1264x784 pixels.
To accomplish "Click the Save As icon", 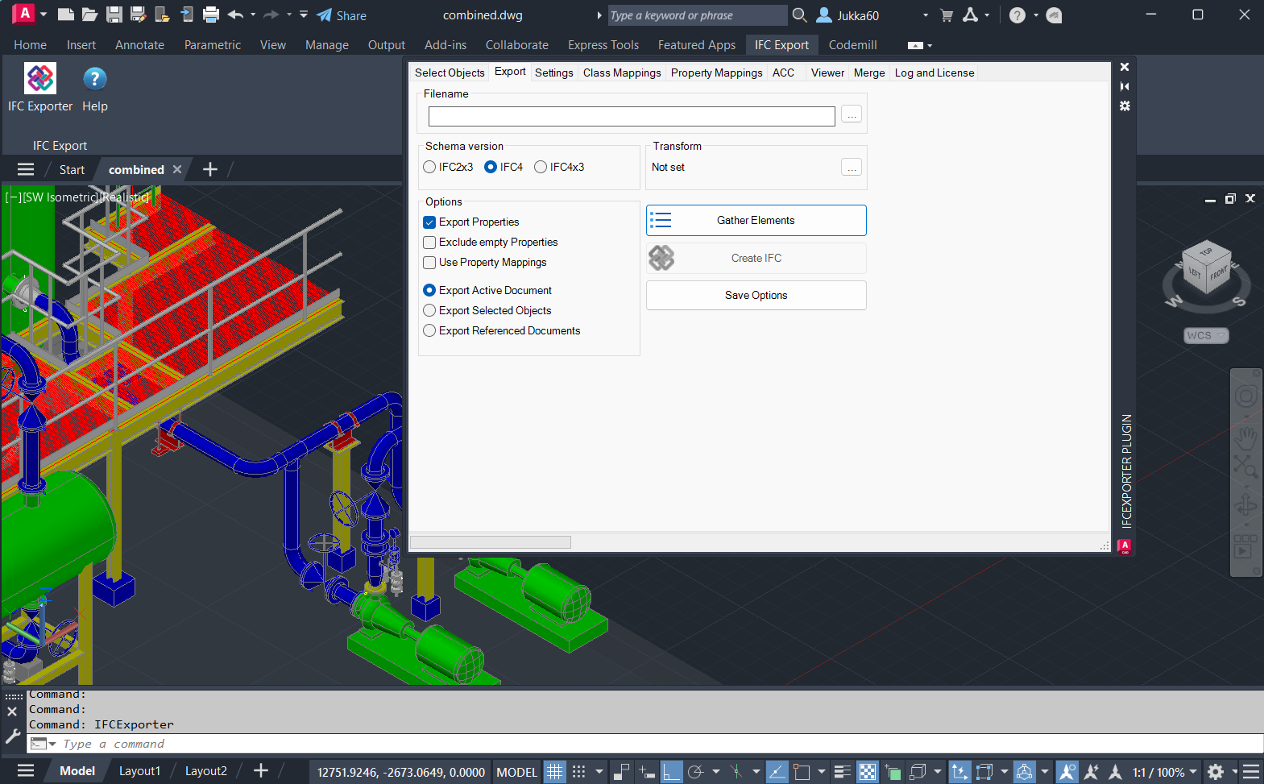I will (139, 15).
